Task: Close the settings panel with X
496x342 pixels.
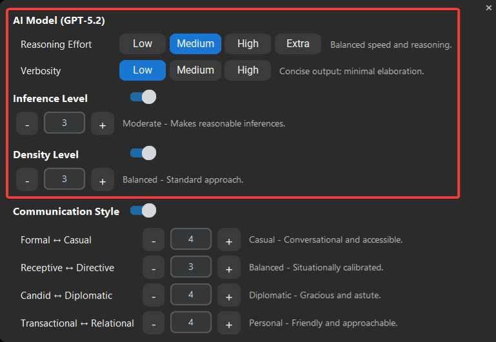Action: tap(489, 8)
